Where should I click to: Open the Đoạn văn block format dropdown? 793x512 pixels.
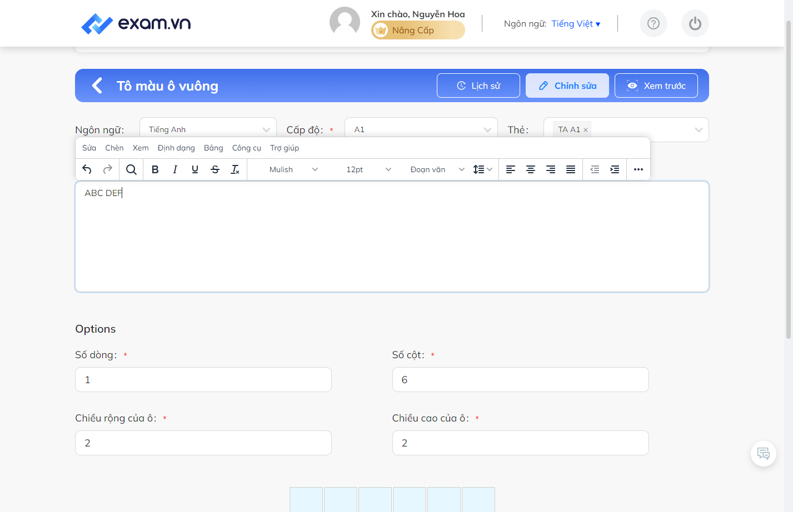click(437, 169)
